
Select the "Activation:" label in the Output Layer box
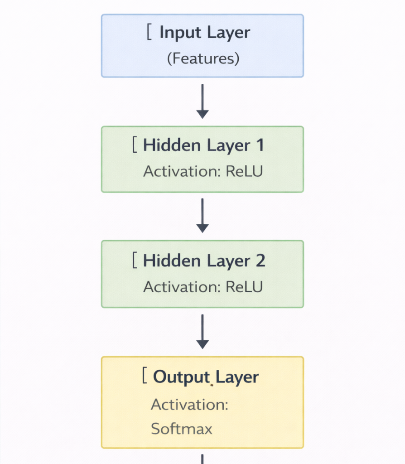click(x=189, y=404)
